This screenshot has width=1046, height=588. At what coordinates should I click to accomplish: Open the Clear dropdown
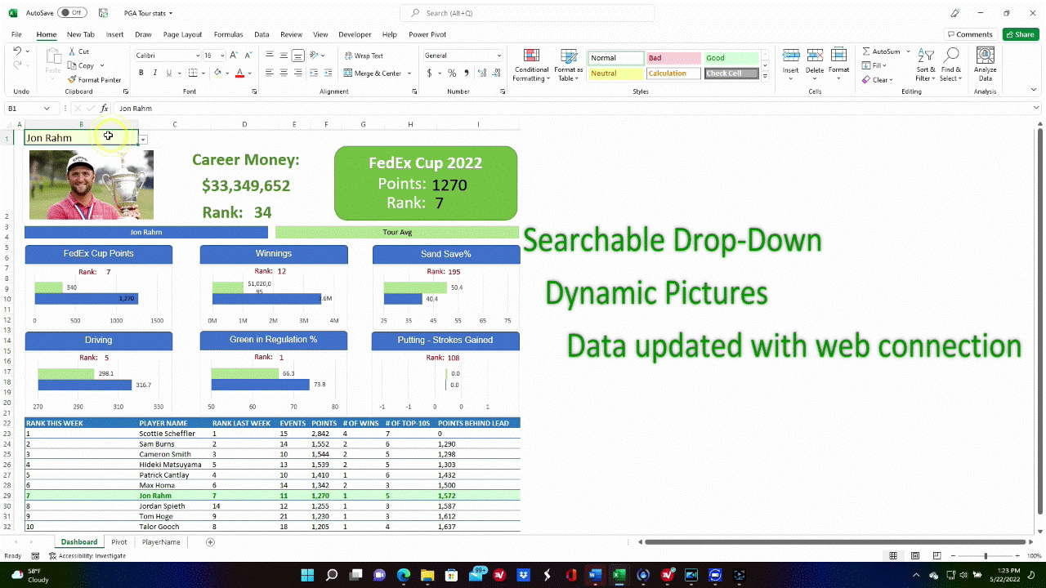pos(878,79)
